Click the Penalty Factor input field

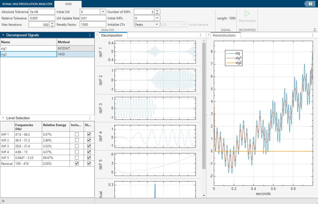93,25
